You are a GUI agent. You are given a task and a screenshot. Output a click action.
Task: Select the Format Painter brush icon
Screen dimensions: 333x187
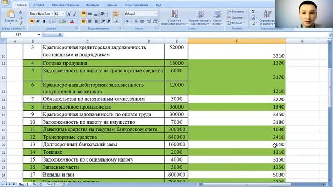[20, 23]
